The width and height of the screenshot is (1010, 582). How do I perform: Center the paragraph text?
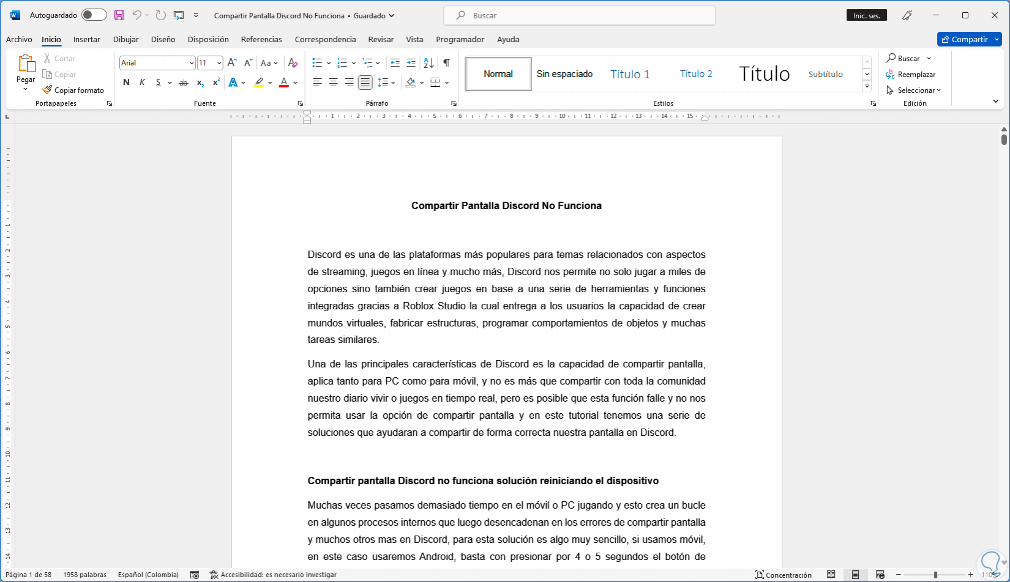(333, 83)
